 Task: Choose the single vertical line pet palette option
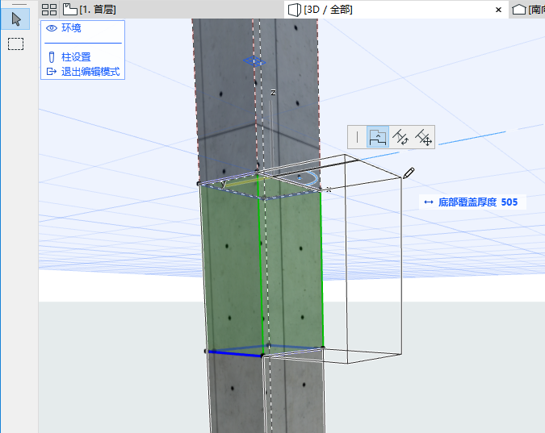(x=357, y=137)
